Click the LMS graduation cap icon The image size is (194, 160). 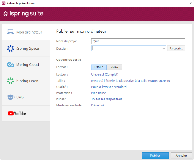[11, 97]
